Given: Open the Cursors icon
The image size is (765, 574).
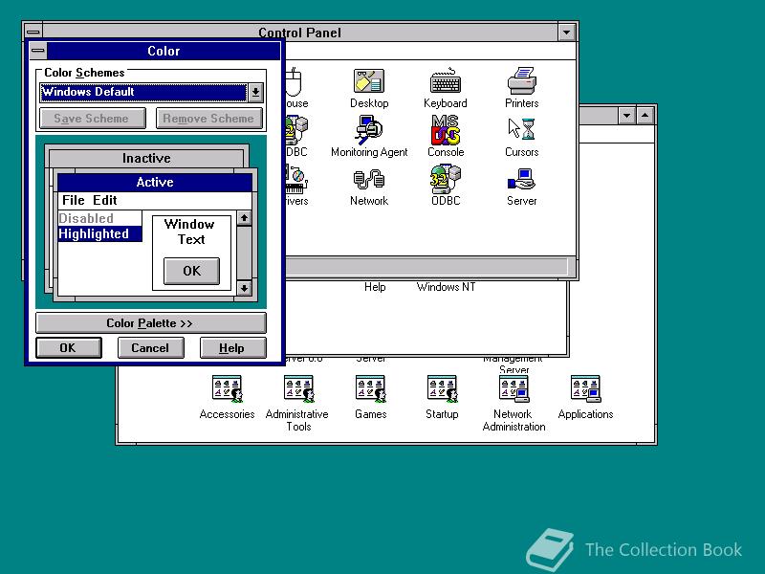Looking at the screenshot, I should point(521,137).
